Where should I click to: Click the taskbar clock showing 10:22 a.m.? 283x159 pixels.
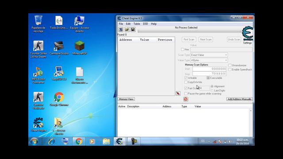tap(242, 141)
